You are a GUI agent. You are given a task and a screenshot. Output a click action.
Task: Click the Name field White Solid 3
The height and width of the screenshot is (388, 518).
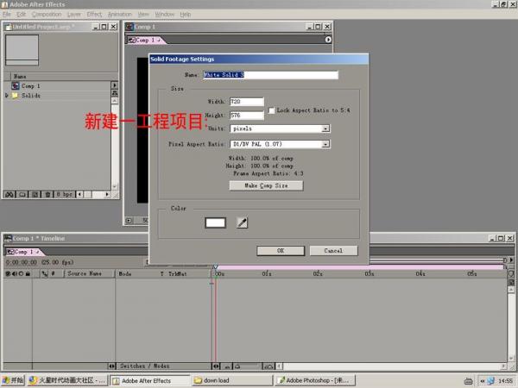270,75
